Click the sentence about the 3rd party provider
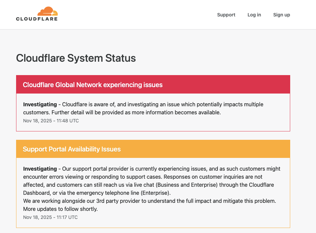This screenshot has width=316, height=233. (149, 201)
